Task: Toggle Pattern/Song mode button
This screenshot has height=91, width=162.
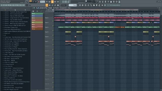Action: [x=31, y=1]
